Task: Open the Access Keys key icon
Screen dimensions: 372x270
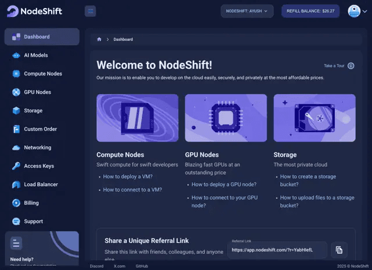Action: point(16,166)
